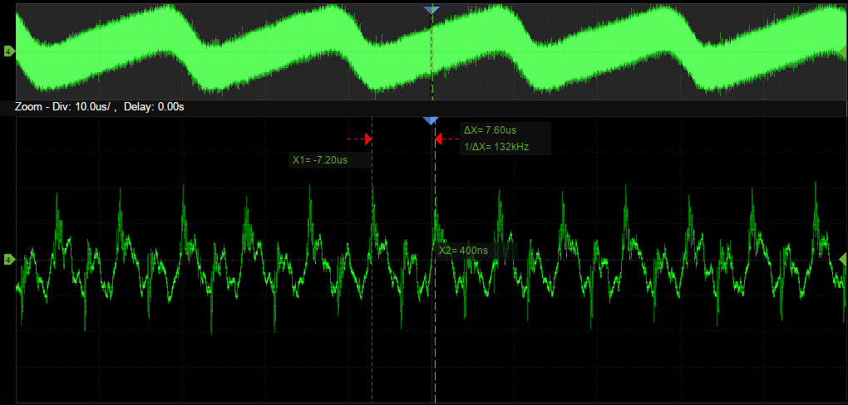Click channel 4 marker beside the overview waveform
The height and width of the screenshot is (405, 848).
click(8, 51)
